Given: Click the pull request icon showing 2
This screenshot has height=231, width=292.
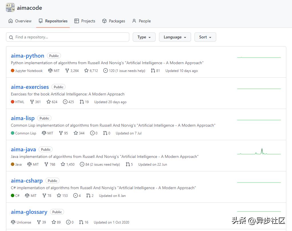Looking at the screenshot, I should click(x=88, y=195).
